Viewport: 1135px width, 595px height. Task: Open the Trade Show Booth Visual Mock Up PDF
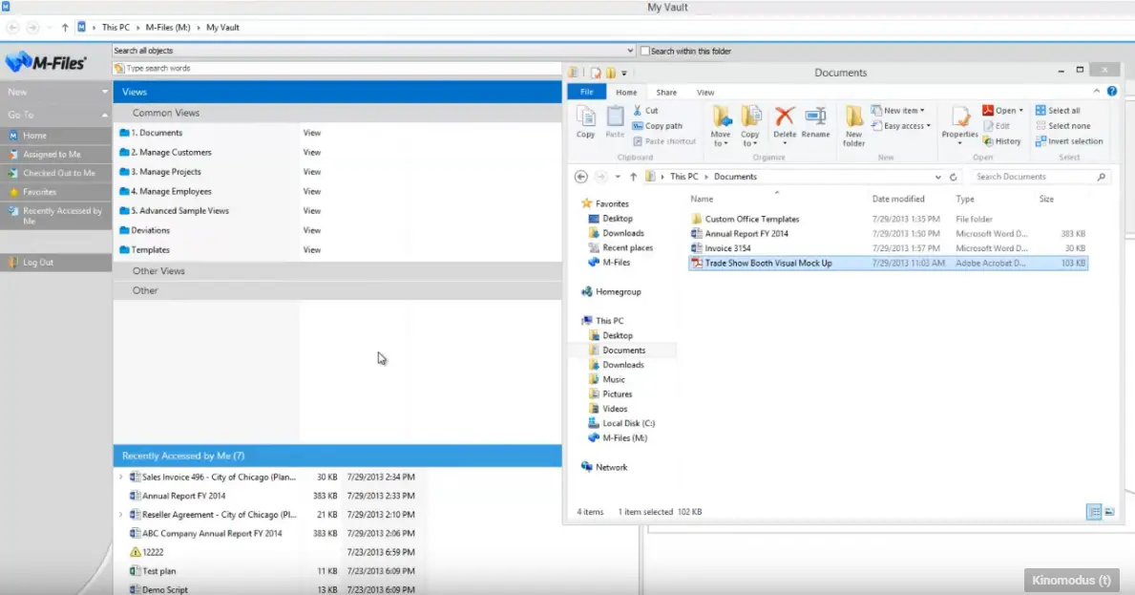click(767, 263)
